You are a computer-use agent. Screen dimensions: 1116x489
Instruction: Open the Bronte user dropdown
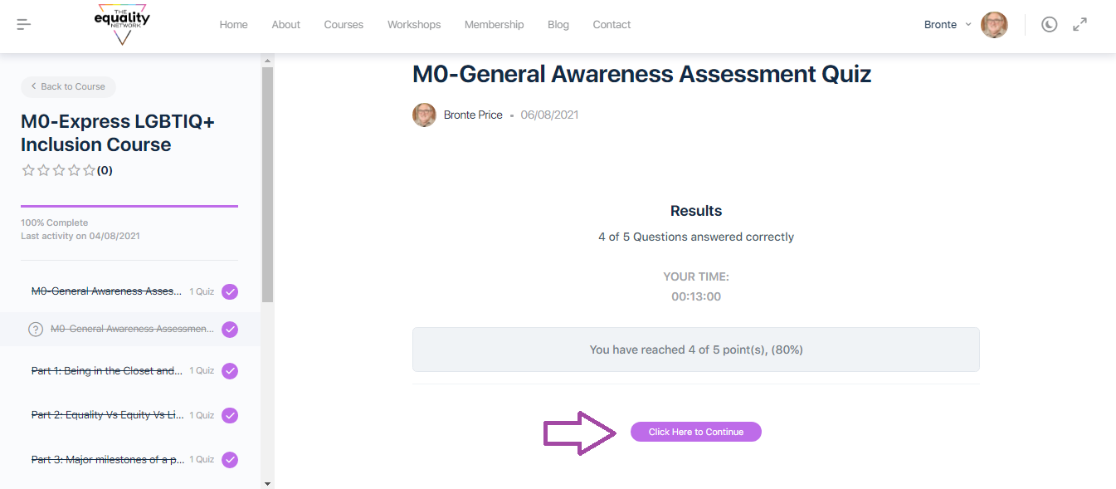click(948, 25)
